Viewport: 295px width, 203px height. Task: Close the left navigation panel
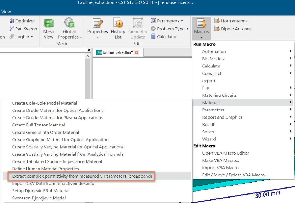click(x=89, y=50)
